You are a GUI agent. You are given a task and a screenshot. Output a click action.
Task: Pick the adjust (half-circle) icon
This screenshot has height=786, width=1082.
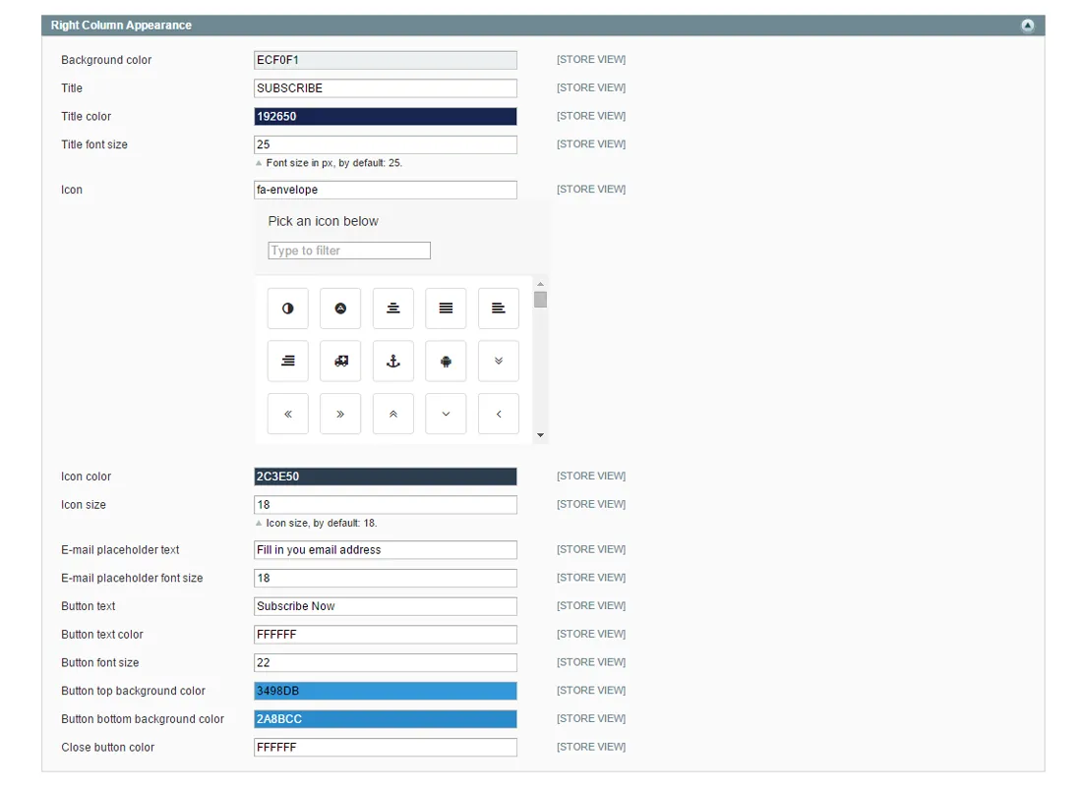tap(288, 309)
